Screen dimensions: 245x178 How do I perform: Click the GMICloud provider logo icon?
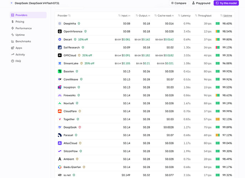[x=60, y=55]
